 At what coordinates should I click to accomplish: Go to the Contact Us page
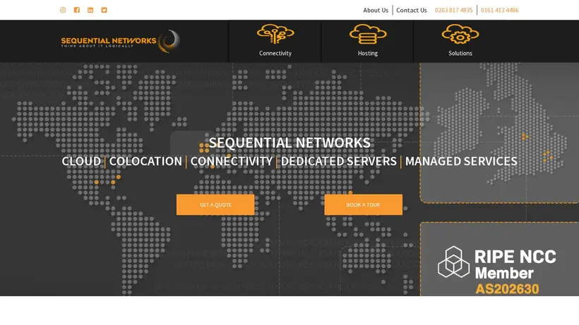[x=412, y=11]
